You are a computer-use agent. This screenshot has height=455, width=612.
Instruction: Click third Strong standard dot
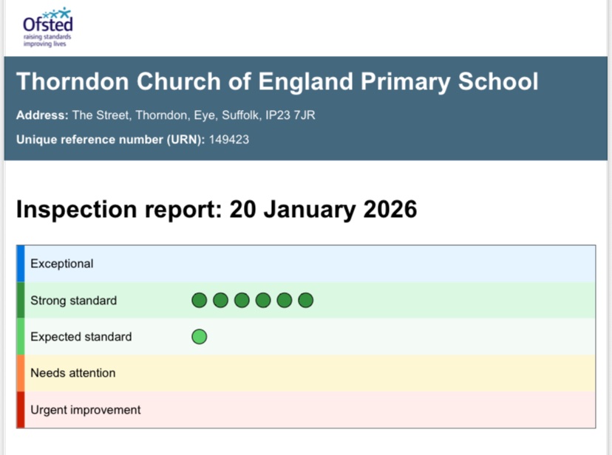click(242, 300)
